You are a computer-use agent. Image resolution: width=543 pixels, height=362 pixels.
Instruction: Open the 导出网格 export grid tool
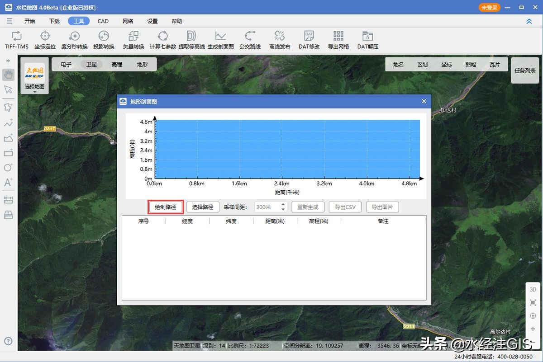338,37
